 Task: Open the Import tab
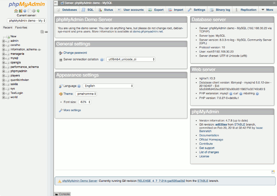tap(176, 10)
